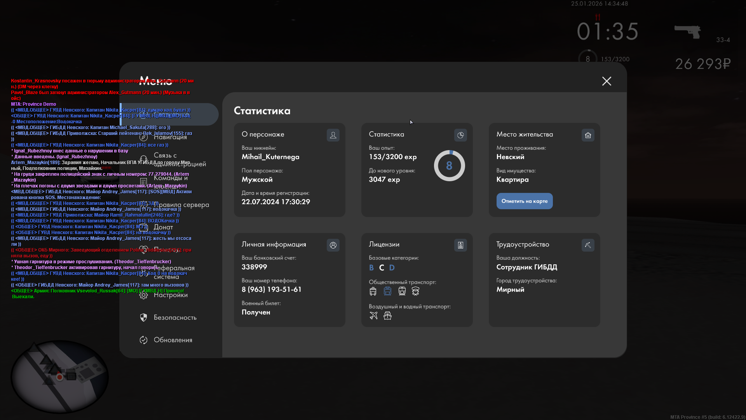The image size is (746, 420).
Task: Click the conductor cap license icon
Action: [x=415, y=291]
